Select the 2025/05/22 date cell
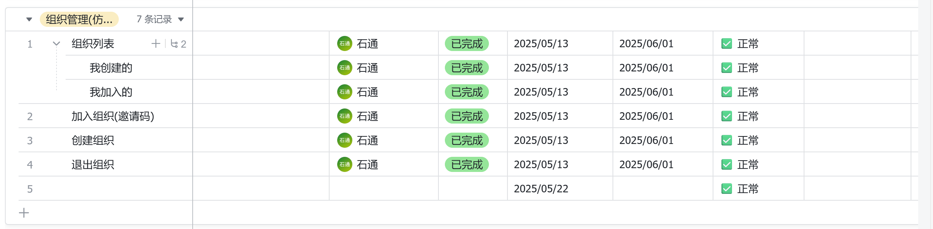Viewport: 933px width, 229px height. coord(560,189)
